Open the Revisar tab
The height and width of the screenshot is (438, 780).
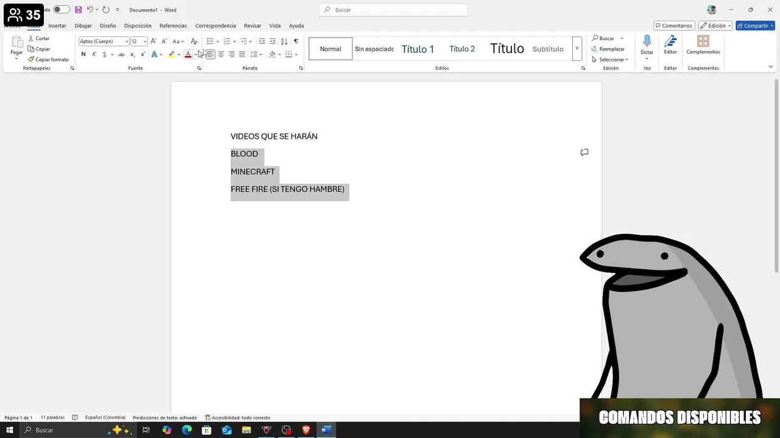click(x=252, y=26)
